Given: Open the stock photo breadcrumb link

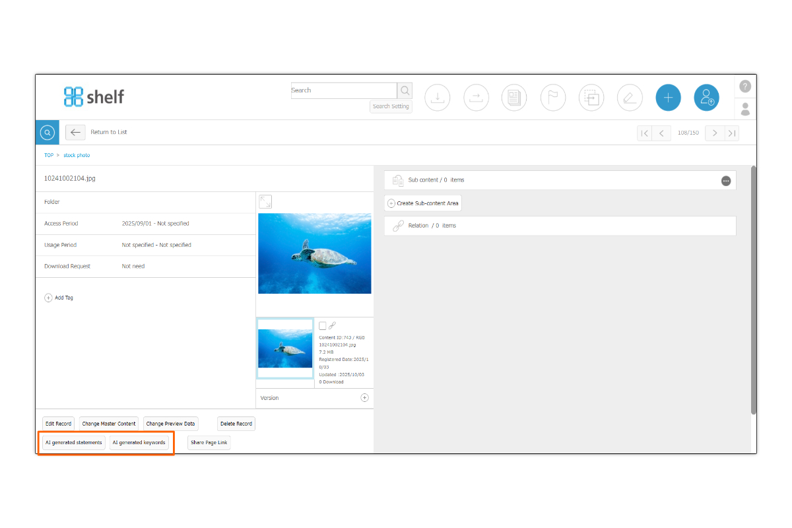Looking at the screenshot, I should (77, 155).
